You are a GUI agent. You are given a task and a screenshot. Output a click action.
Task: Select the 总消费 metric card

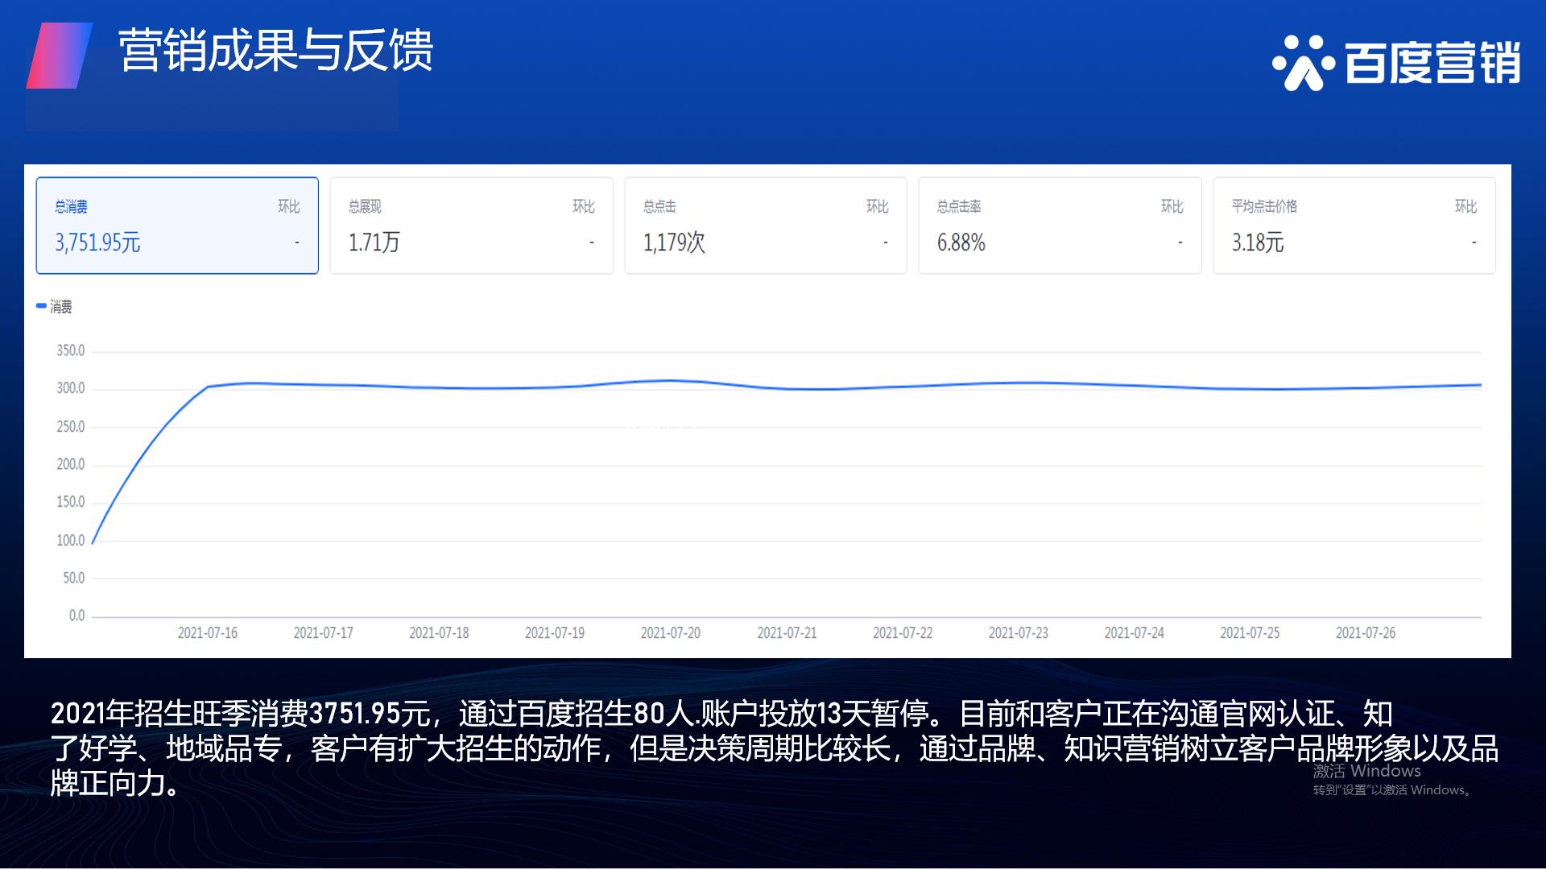[x=177, y=226]
